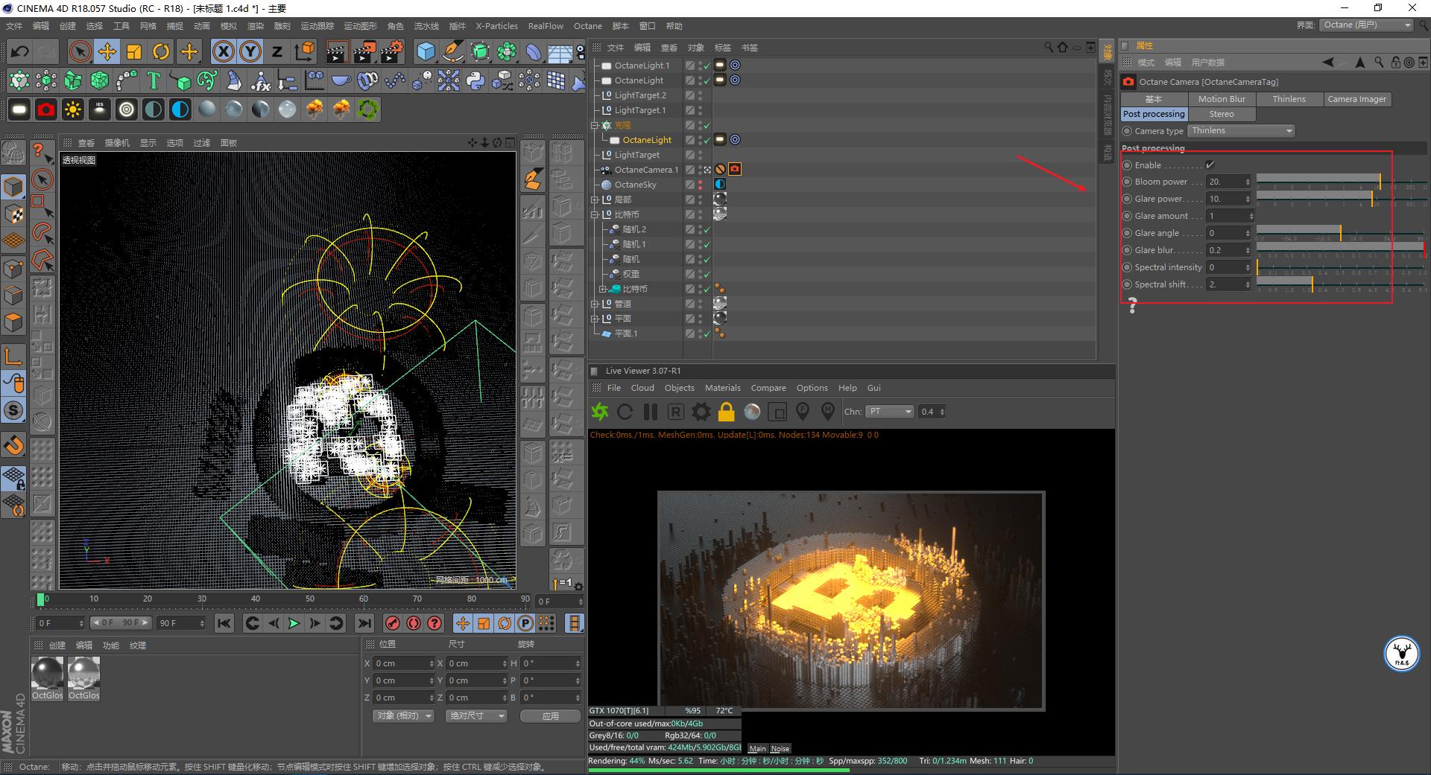This screenshot has height=775, width=1431.
Task: Click the Undo arrow icon
Action: coord(20,51)
